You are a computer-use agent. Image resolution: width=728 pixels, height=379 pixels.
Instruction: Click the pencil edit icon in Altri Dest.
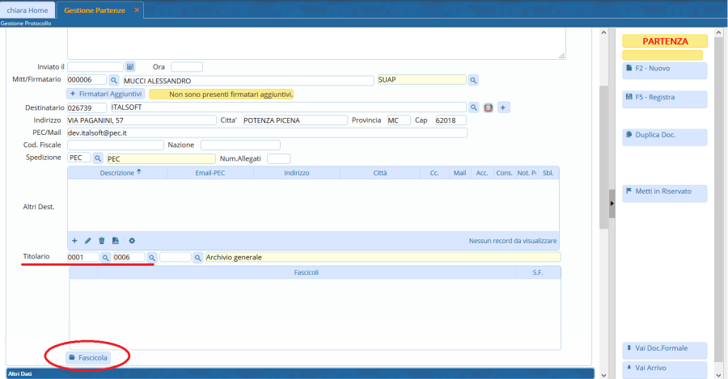[88, 241]
